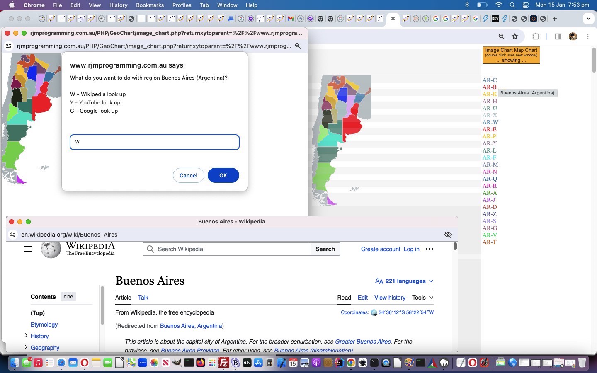
Task: Open macOS Control Center toggles
Action: pos(526,5)
